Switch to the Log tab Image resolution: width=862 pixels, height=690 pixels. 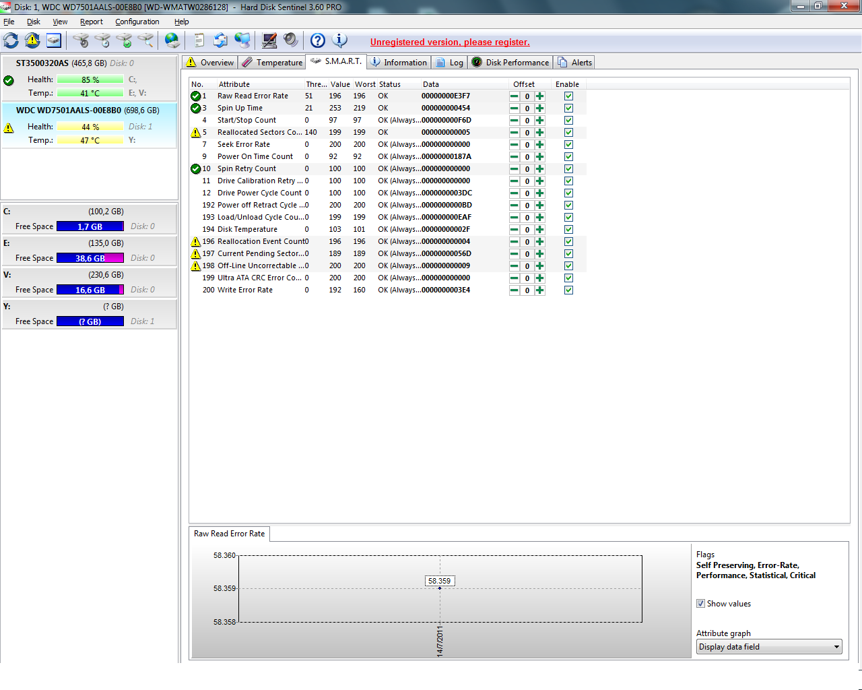click(x=449, y=63)
